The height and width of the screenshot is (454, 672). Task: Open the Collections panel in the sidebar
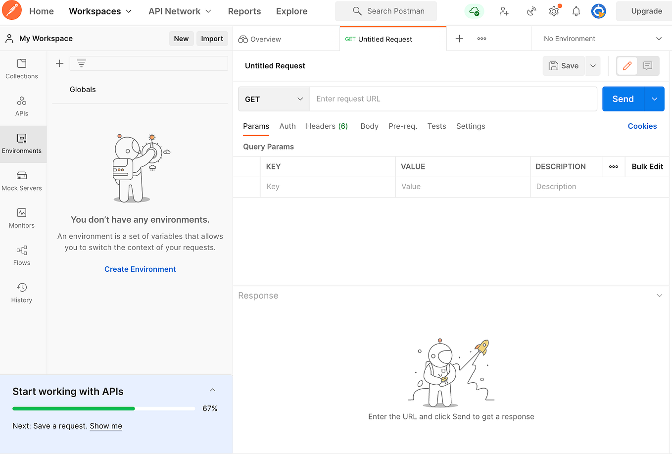pyautogui.click(x=22, y=69)
